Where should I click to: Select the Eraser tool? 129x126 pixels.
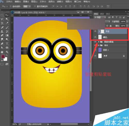pyautogui.click(x=2, y=35)
